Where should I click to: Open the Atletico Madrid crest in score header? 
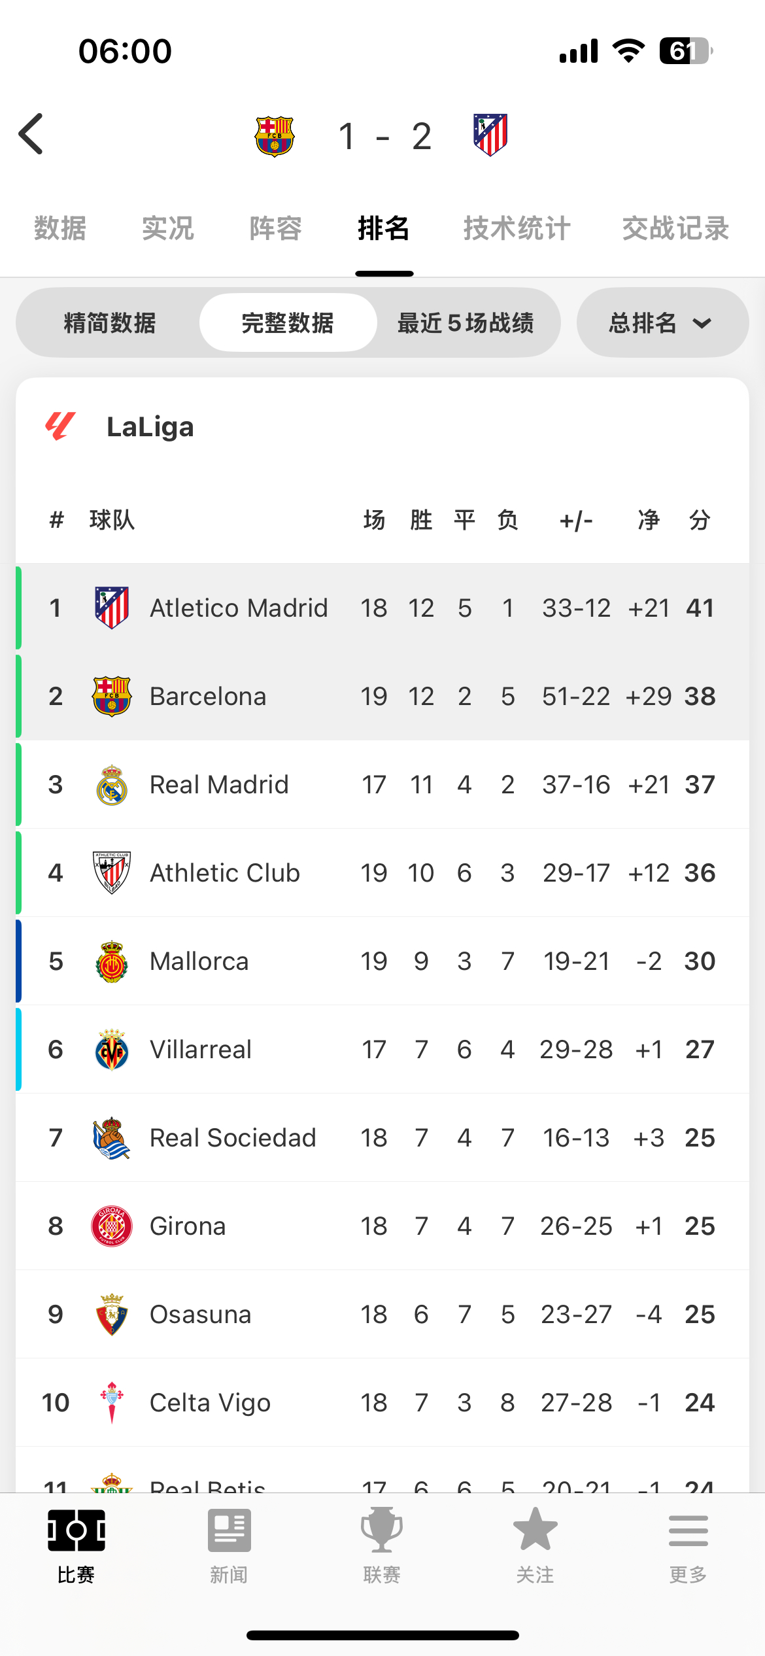click(x=490, y=135)
